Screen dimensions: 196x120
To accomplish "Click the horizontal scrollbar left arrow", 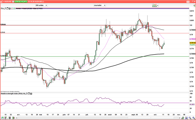I will [17, 118].
